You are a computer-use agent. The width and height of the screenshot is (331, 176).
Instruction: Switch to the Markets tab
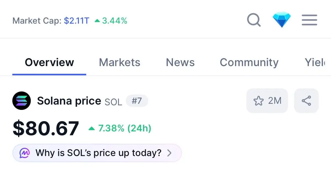pos(119,63)
